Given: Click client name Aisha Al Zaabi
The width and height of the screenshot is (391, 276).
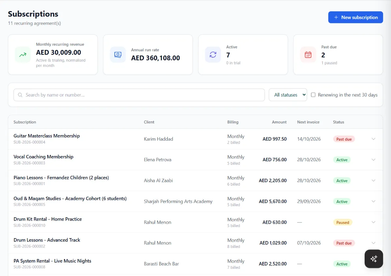Looking at the screenshot, I should (x=158, y=180).
